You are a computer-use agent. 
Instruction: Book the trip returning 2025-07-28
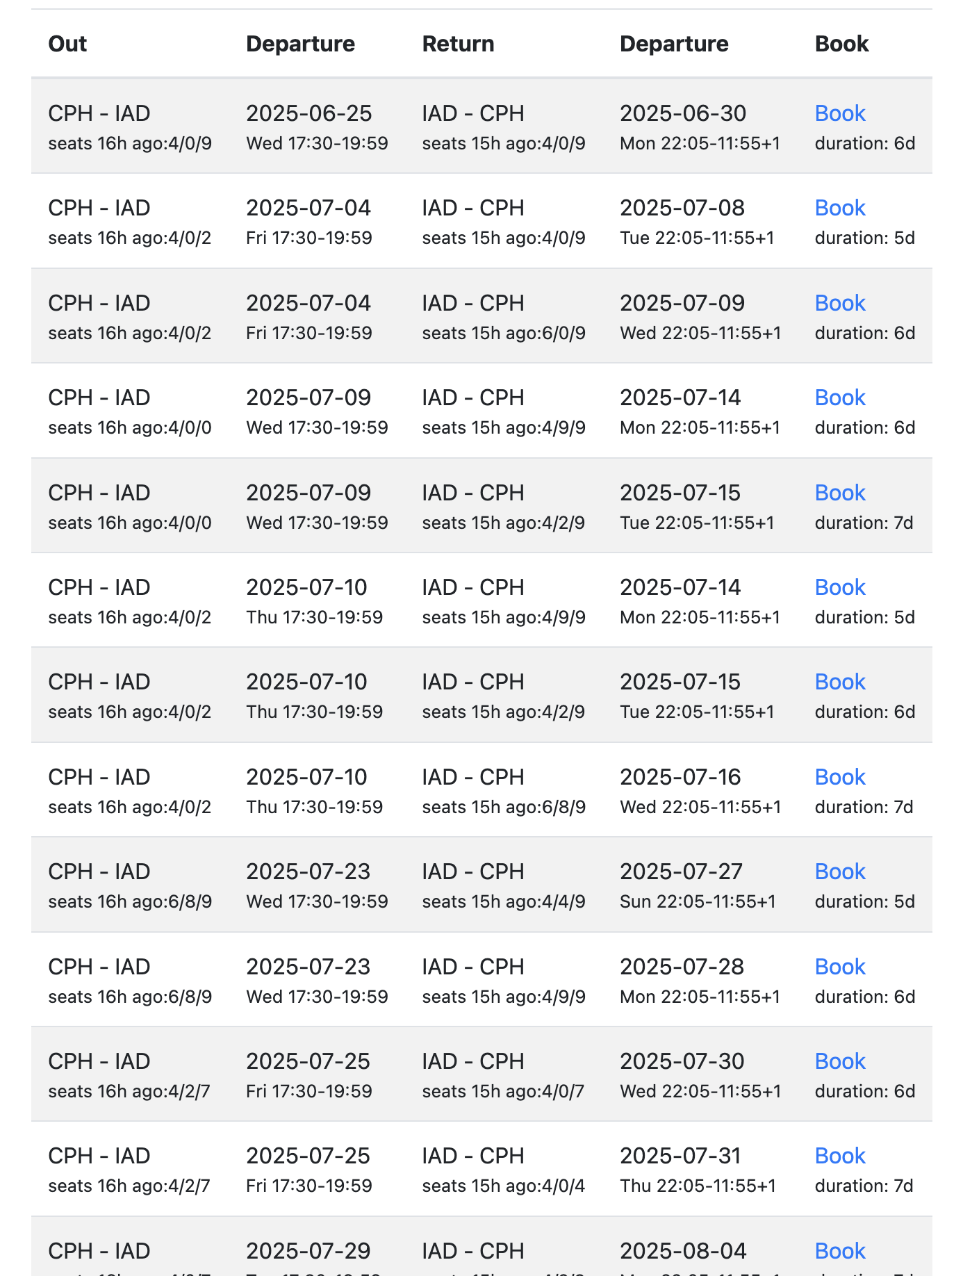click(x=839, y=967)
